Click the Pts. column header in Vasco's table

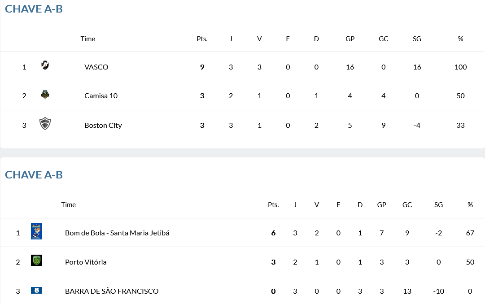click(x=202, y=39)
